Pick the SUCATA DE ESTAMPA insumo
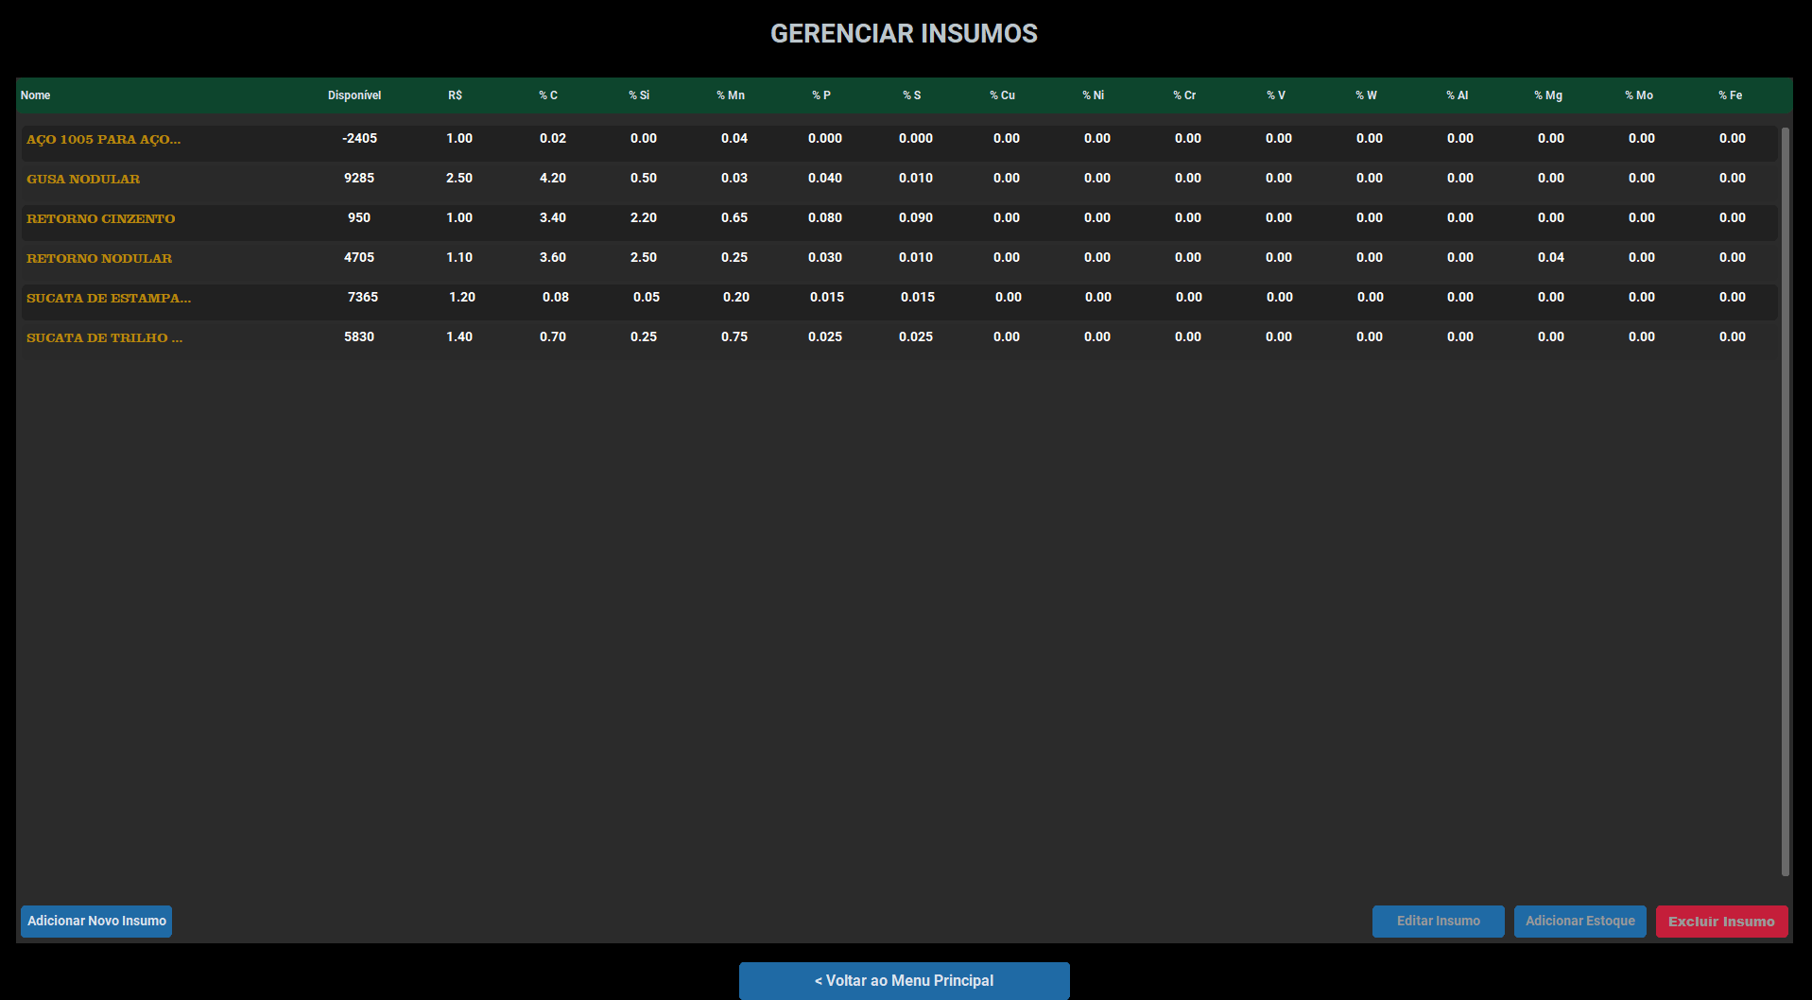Viewport: 1812px width, 1000px height. pyautogui.click(x=108, y=298)
